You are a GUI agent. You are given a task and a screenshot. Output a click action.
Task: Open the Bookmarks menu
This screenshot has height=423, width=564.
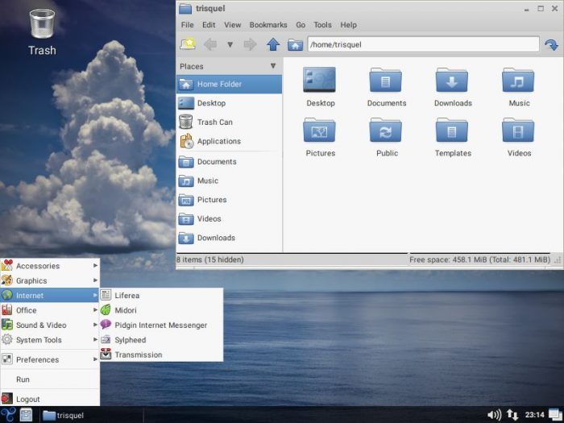pos(268,25)
